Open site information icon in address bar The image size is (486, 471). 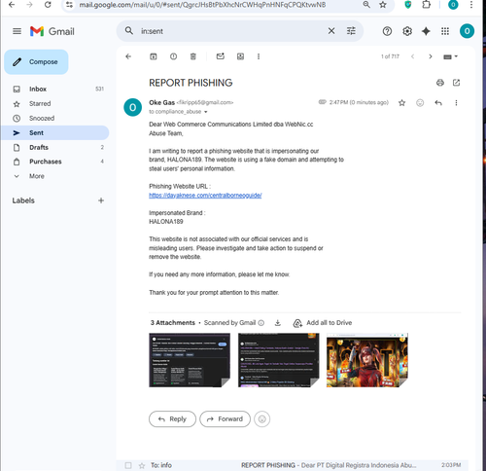(69, 5)
